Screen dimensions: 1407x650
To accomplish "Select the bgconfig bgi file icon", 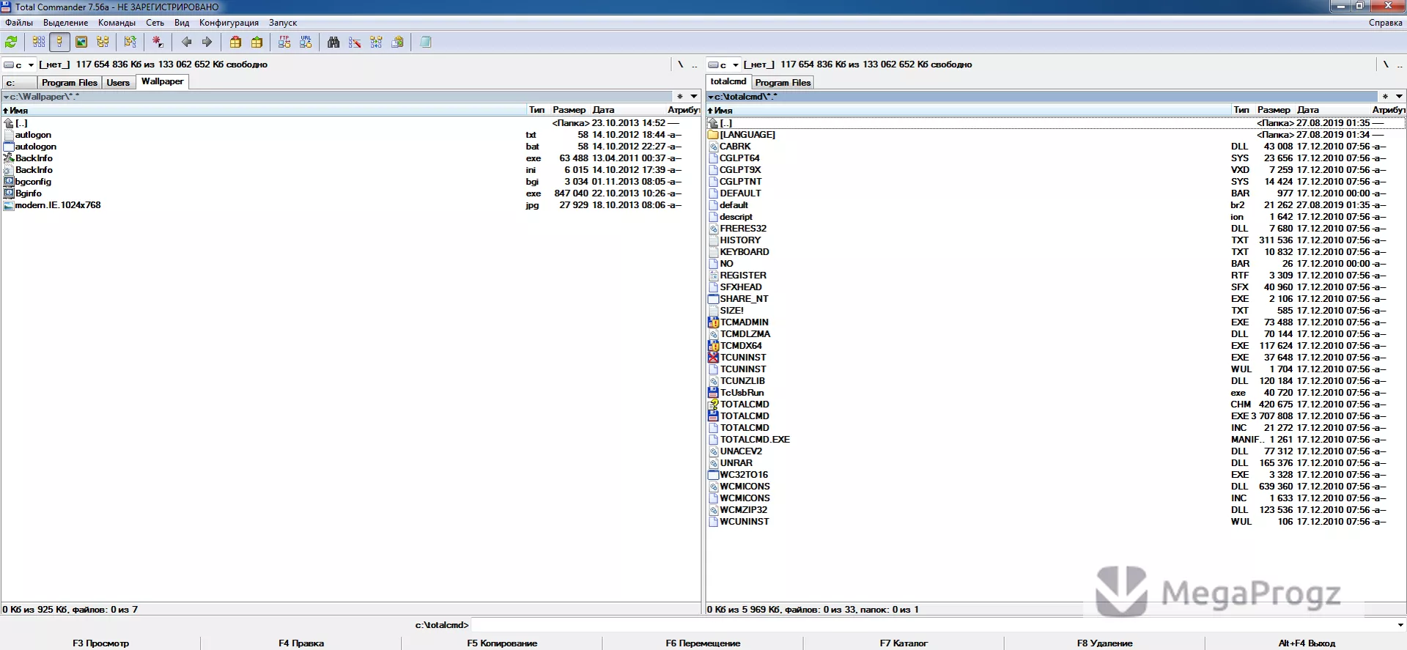I will coord(9,182).
